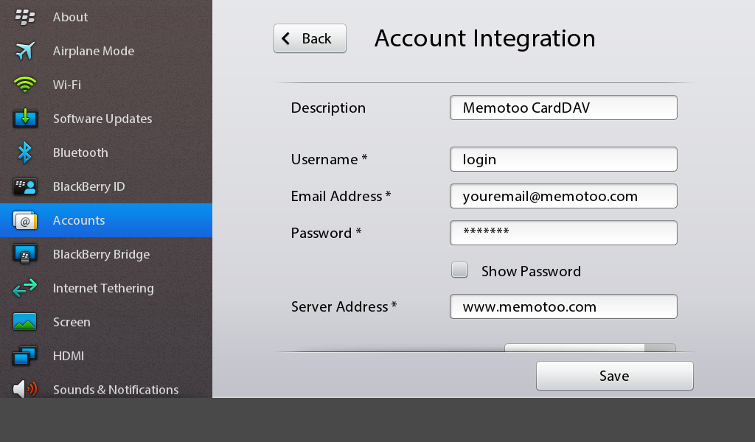Click the Sounds & Notifications speaker icon

[x=25, y=389]
